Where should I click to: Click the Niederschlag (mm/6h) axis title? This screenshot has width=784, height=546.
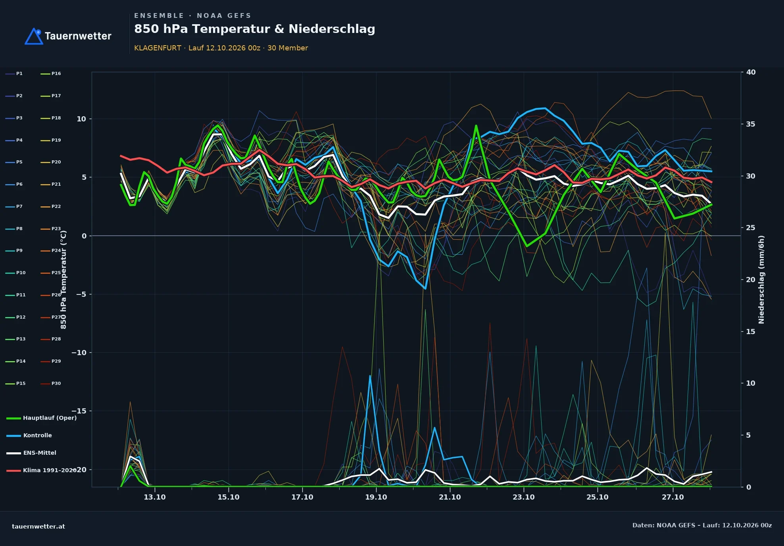[x=761, y=280]
